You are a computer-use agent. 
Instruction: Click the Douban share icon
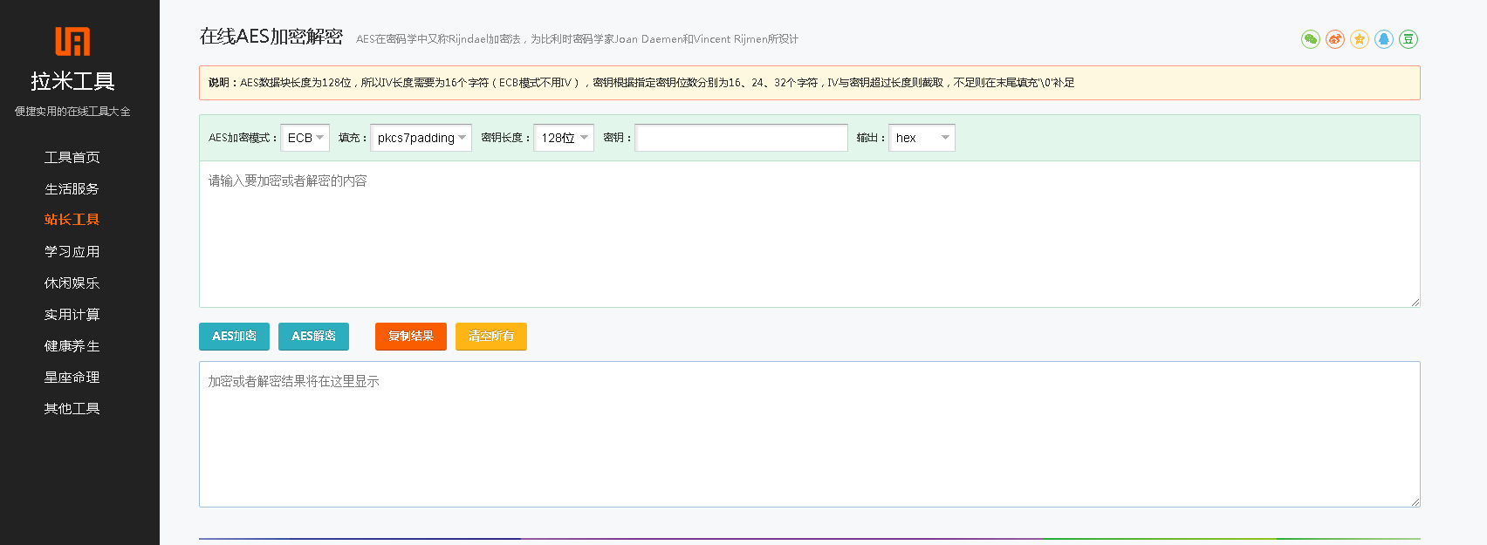1408,39
